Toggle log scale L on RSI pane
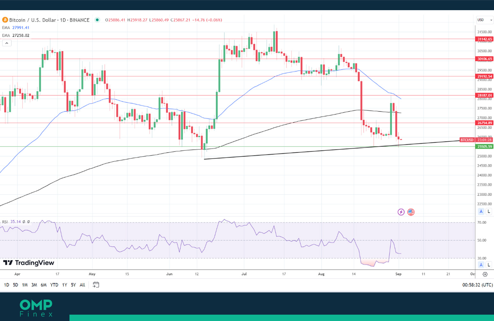The height and width of the screenshot is (321, 494). 489,265
